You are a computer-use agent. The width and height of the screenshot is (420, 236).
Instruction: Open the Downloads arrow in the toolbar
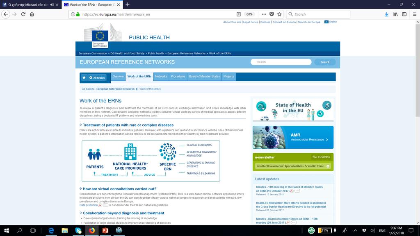(386, 14)
